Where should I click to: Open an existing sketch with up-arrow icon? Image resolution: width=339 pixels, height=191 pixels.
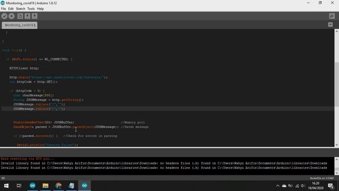coord(27,16)
